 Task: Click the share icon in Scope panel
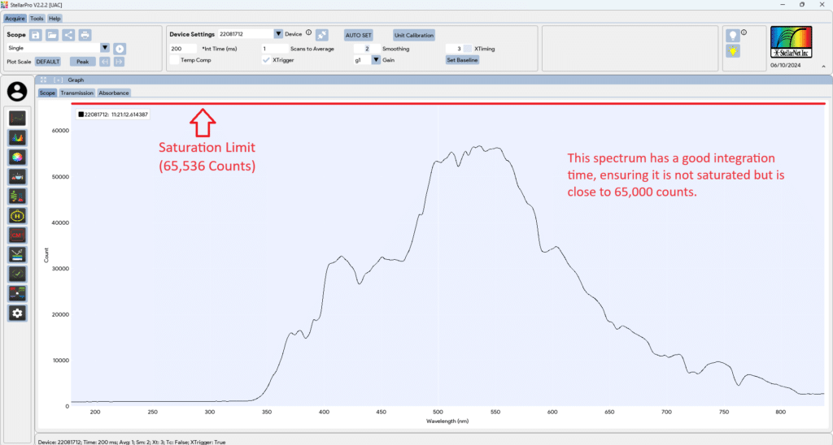(68, 35)
